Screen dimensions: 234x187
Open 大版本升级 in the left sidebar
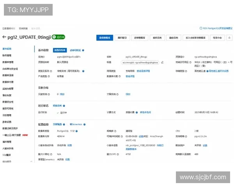click(8, 148)
